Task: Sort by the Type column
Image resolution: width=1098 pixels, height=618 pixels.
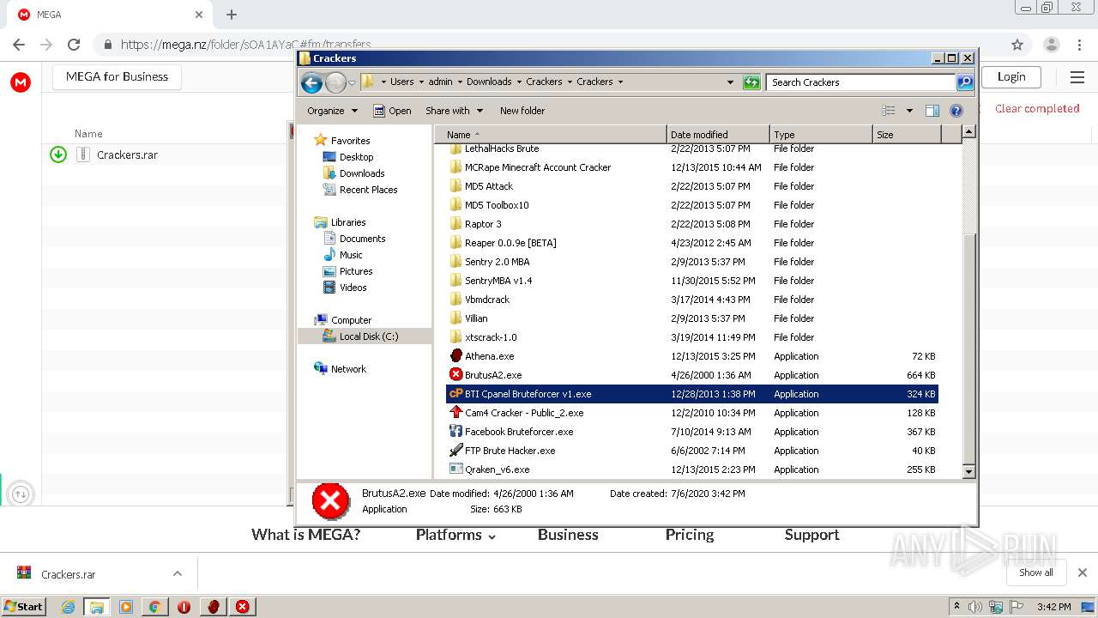Action: pyautogui.click(x=821, y=135)
